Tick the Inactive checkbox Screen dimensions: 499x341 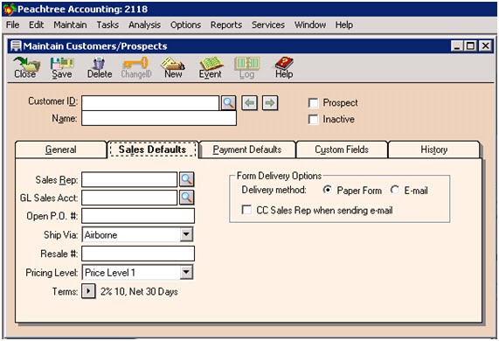[314, 120]
